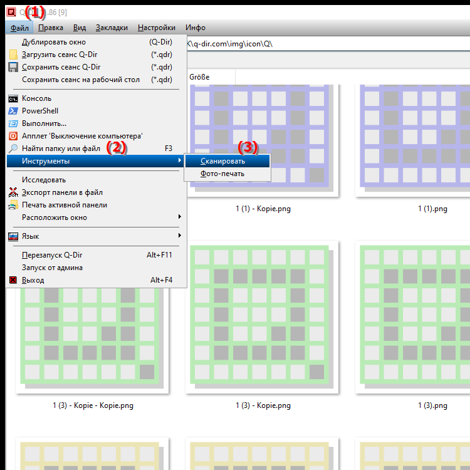The width and height of the screenshot is (470, 470).
Task: Expand the Язык submenu arrow
Action: tap(180, 236)
